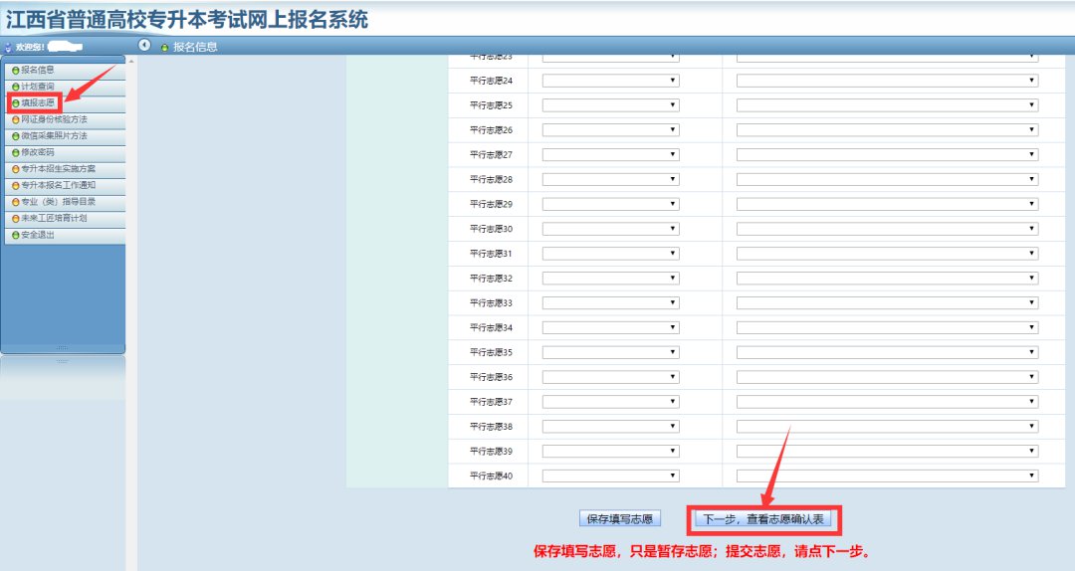Viewport: 1075px width, 571px height.
Task: Select 填报志愿 in the sidebar menu
Action: (64, 102)
